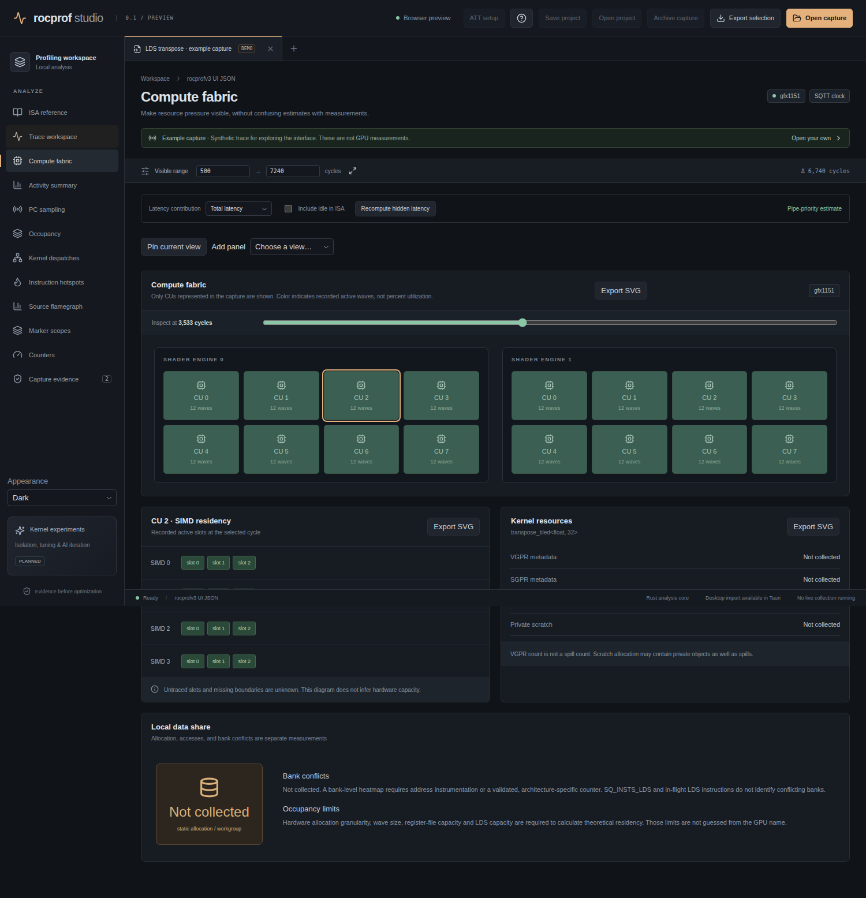
Task: Close the LDS transpose capture tab
Action: pos(270,49)
